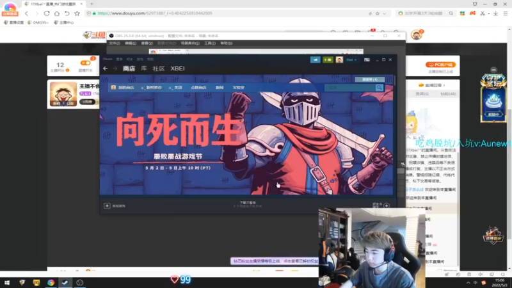This screenshot has width=512, height=288.
Task: Click the Steam store search field
Action: pos(349,88)
